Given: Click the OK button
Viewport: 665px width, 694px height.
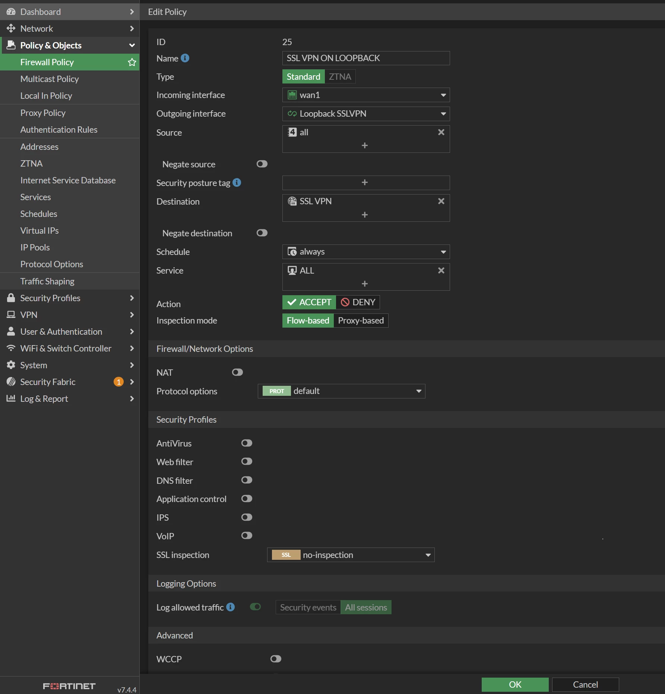Looking at the screenshot, I should [515, 685].
